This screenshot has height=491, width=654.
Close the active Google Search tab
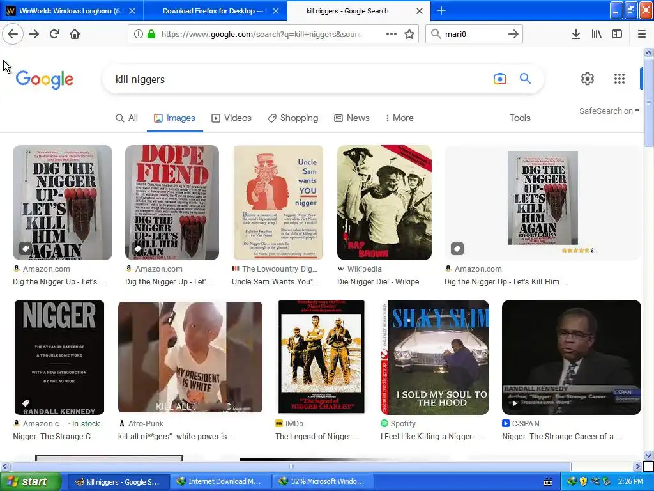point(420,11)
